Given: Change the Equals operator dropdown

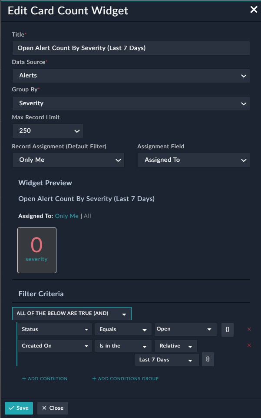Looking at the screenshot, I should click(123, 329).
